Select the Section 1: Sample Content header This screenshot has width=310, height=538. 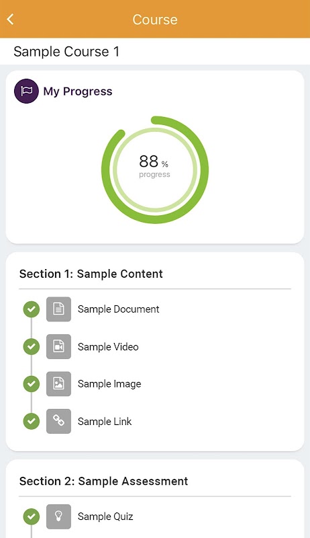(x=91, y=274)
